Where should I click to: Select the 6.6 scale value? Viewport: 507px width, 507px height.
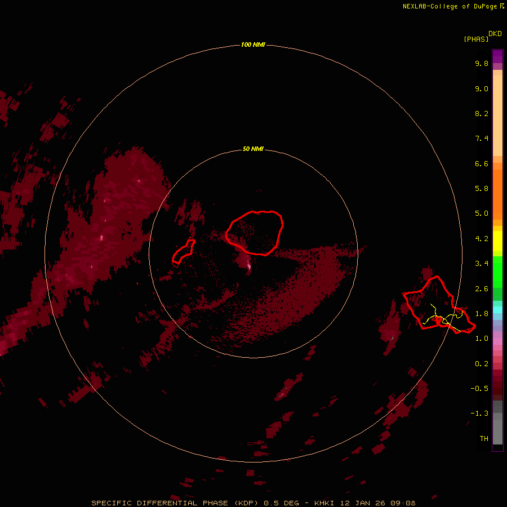point(482,163)
